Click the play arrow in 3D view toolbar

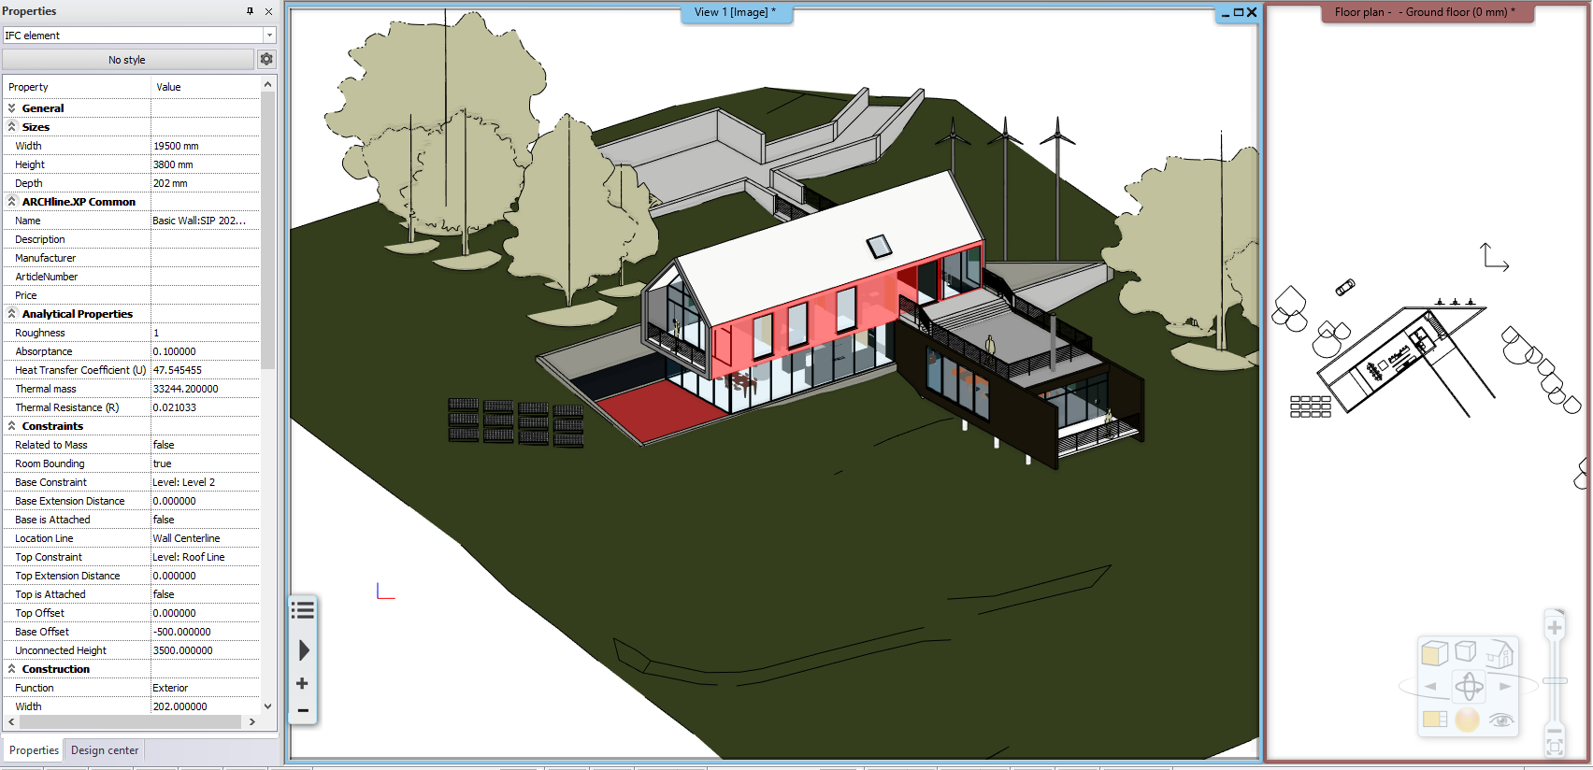click(304, 650)
